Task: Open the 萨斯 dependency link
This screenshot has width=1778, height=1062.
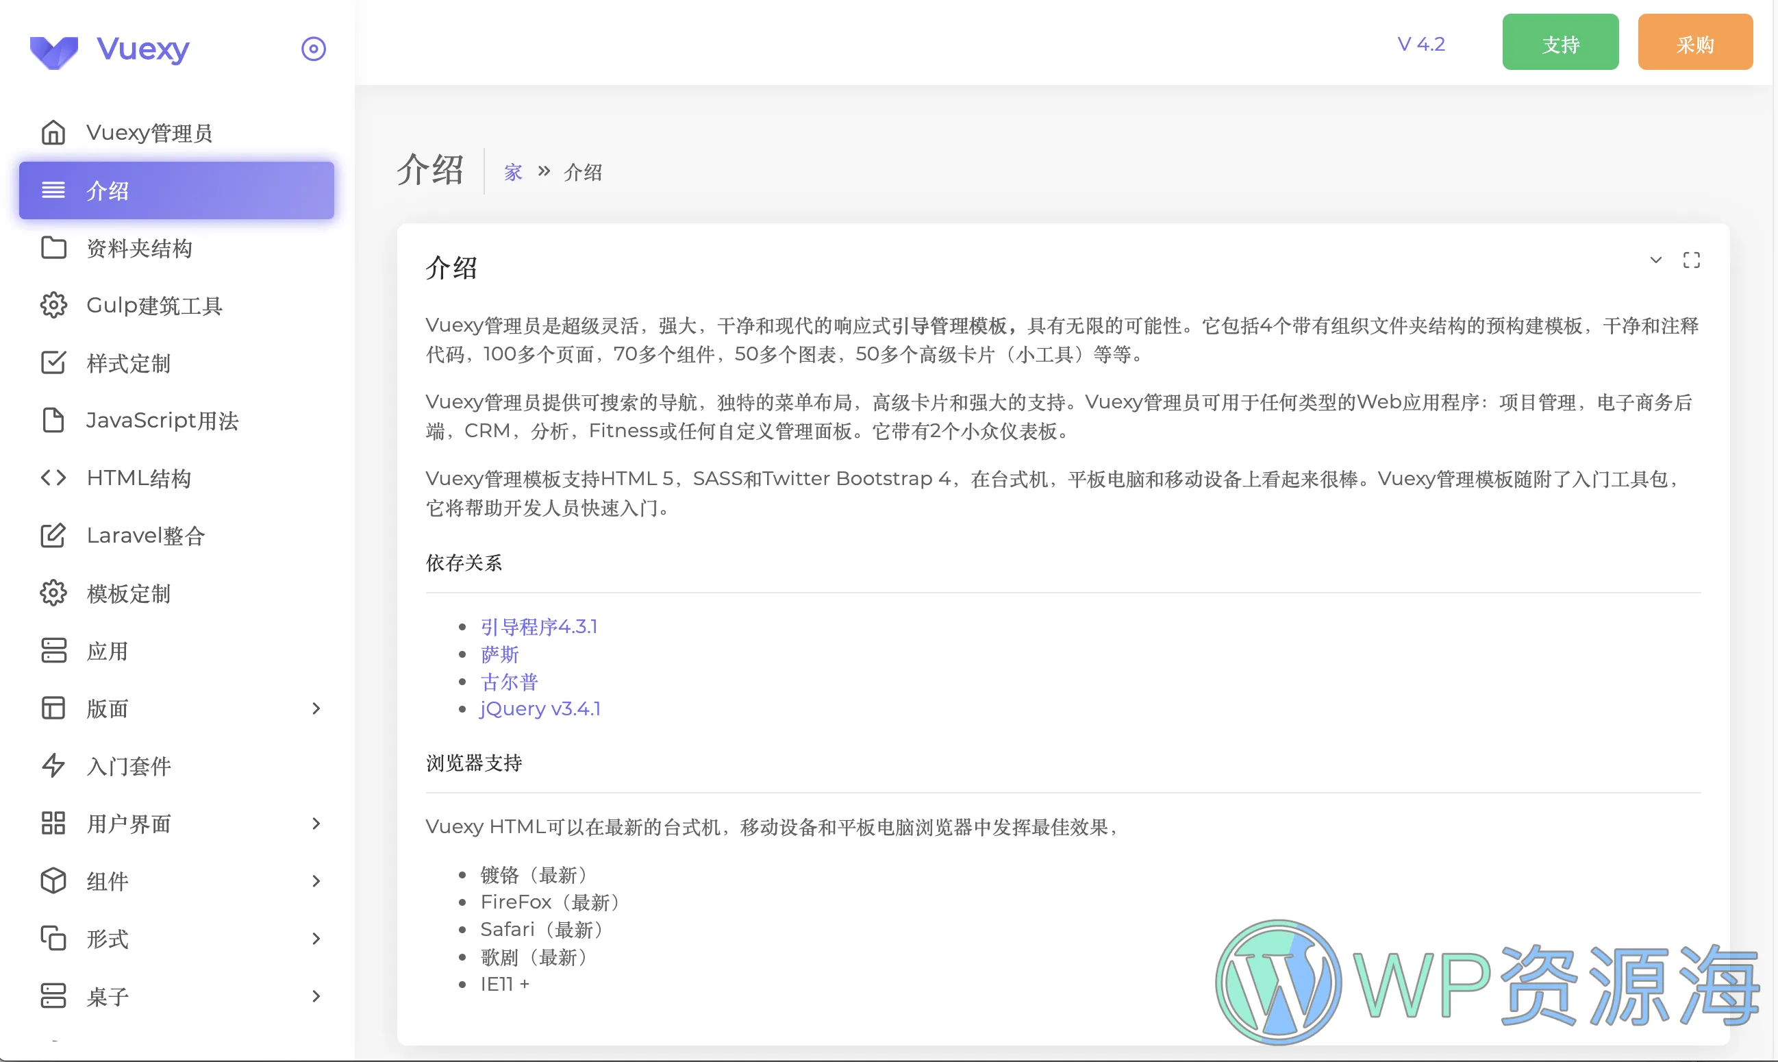Action: click(499, 654)
